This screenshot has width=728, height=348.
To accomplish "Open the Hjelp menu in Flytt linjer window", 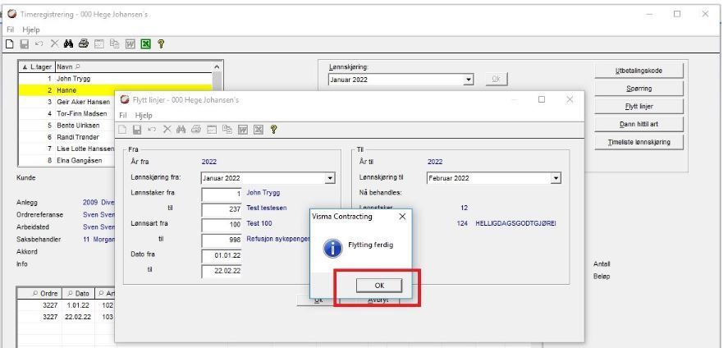I will (144, 115).
